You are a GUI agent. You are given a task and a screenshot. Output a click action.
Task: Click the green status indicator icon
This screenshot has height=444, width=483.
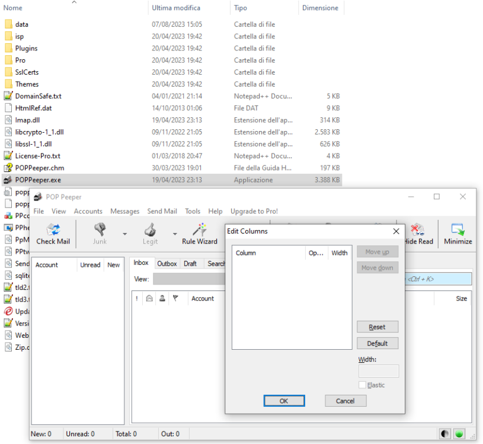click(x=459, y=434)
